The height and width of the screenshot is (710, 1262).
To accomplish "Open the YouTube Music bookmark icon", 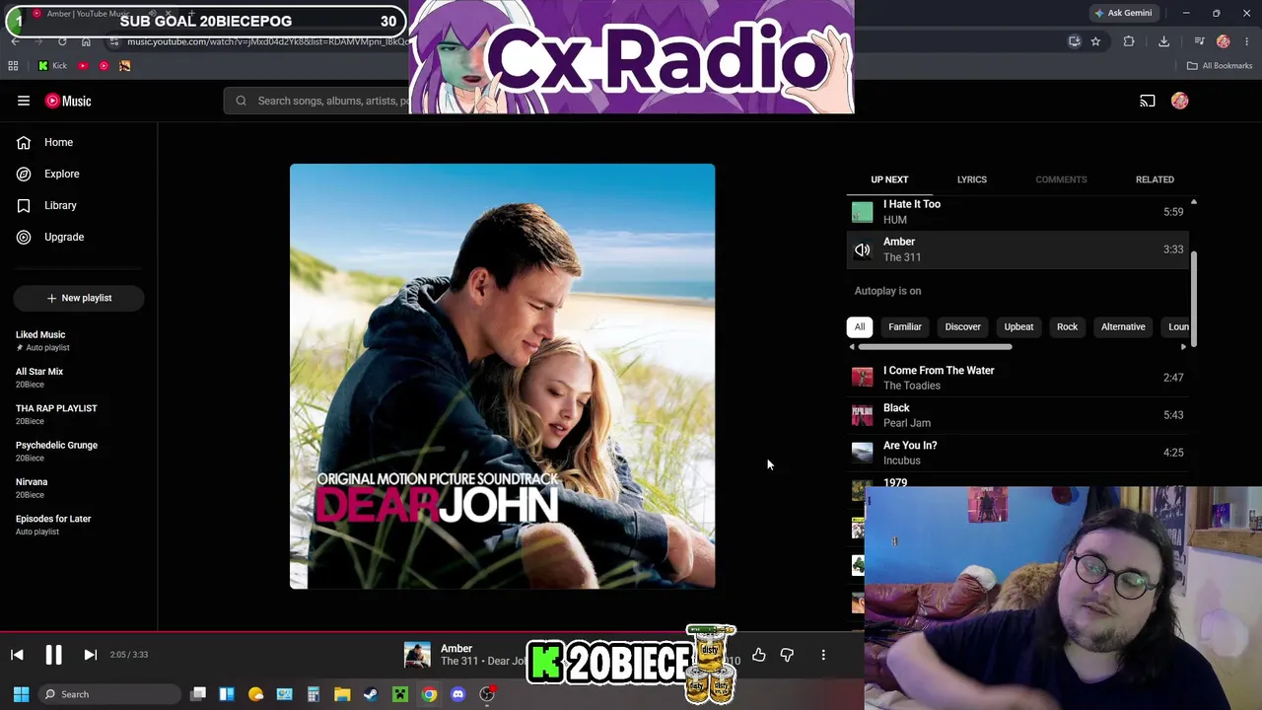I will tap(104, 66).
